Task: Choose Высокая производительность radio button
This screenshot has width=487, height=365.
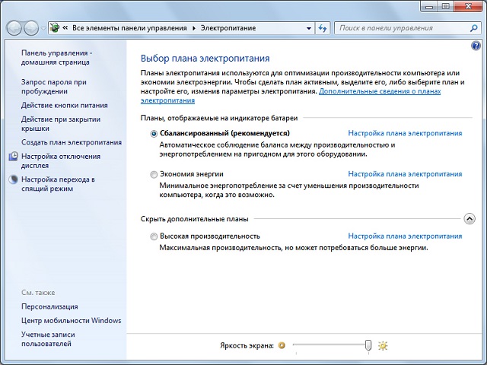Action: point(154,236)
